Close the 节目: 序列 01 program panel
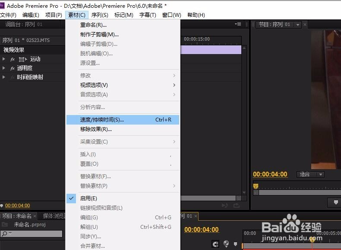Screen dimensions: 341x250 tap(305, 24)
